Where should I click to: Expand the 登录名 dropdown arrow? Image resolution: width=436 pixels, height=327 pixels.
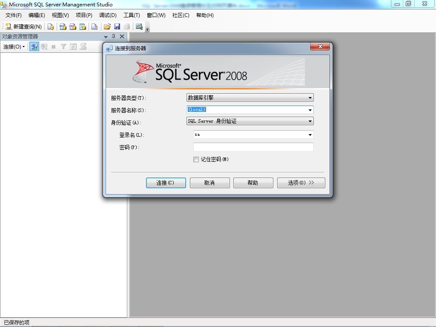coord(310,135)
